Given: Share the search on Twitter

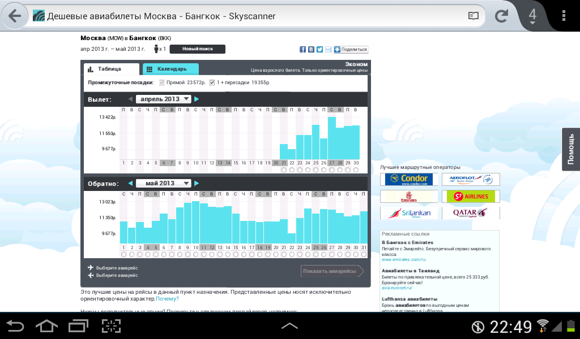Looking at the screenshot, I should [x=319, y=49].
